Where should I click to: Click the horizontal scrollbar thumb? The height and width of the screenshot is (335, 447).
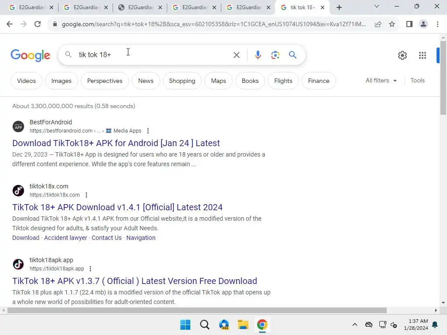(x=197, y=310)
